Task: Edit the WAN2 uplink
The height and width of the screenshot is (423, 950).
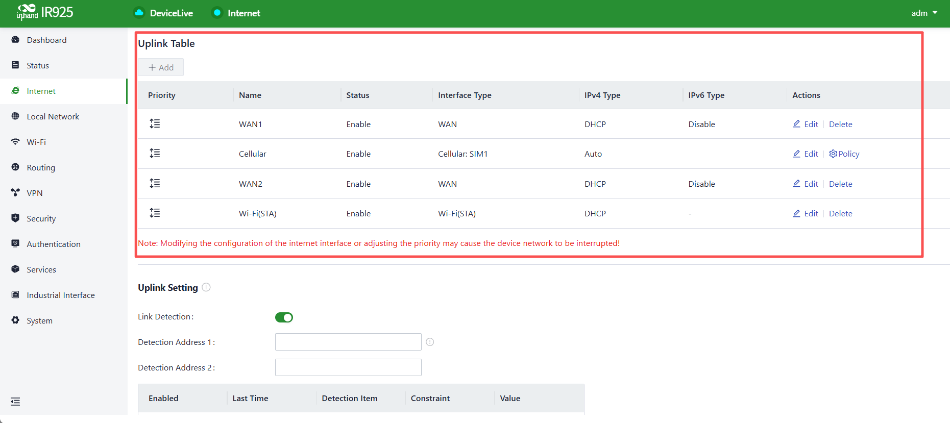Action: (x=805, y=184)
